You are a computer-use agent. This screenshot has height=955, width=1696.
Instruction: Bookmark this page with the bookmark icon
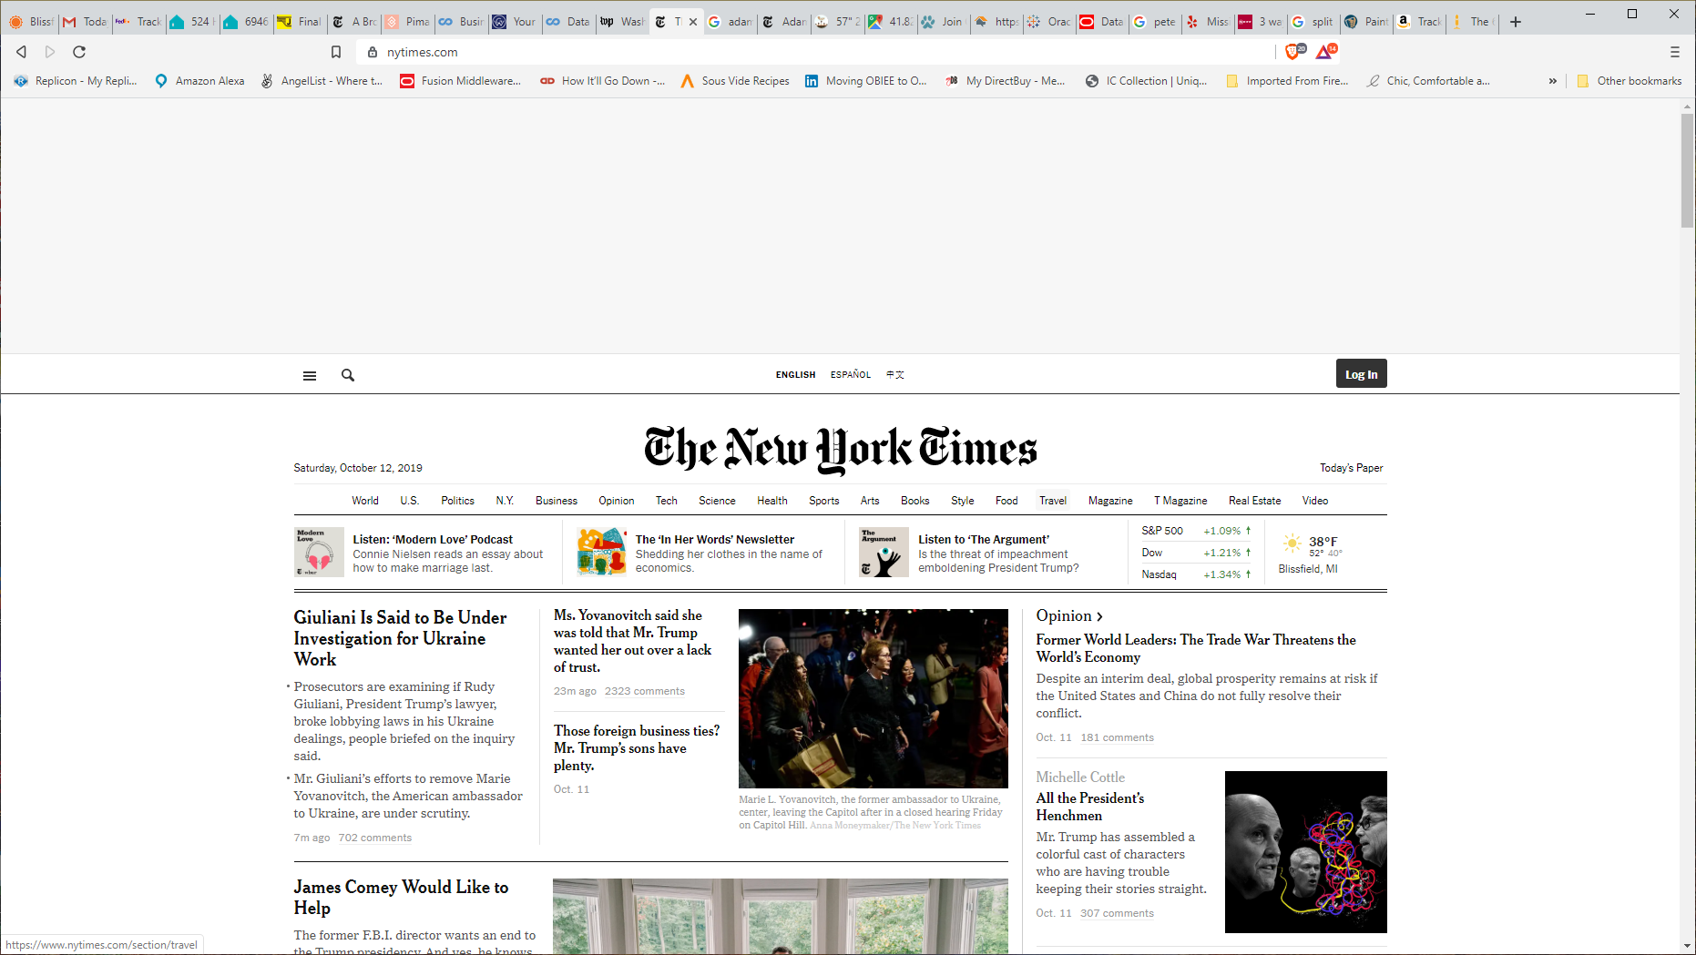click(x=336, y=52)
